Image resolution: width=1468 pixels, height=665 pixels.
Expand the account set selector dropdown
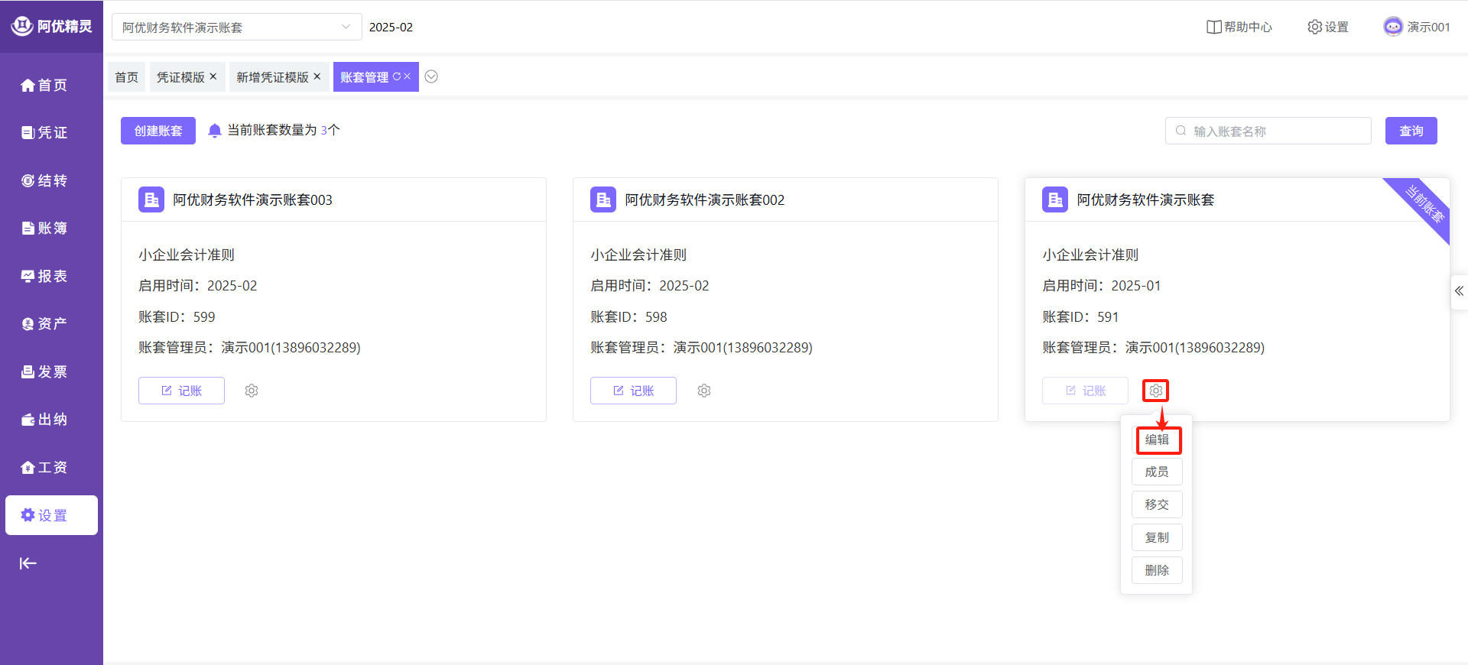coord(346,27)
